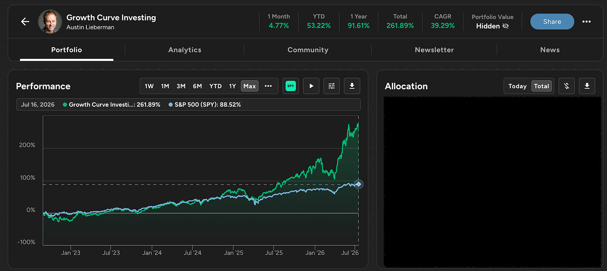The height and width of the screenshot is (271, 607).
Task: Select the YTD time range
Action: point(216,86)
